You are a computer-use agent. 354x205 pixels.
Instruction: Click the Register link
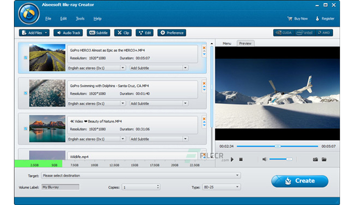[x=325, y=19]
